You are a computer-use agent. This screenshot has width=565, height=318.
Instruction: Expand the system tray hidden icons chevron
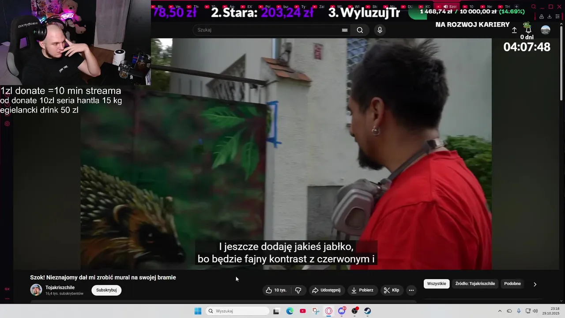pyautogui.click(x=500, y=311)
